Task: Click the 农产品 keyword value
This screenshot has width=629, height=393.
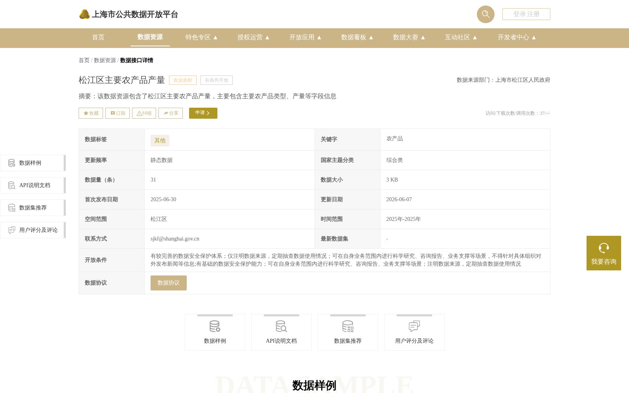Action: [x=395, y=139]
